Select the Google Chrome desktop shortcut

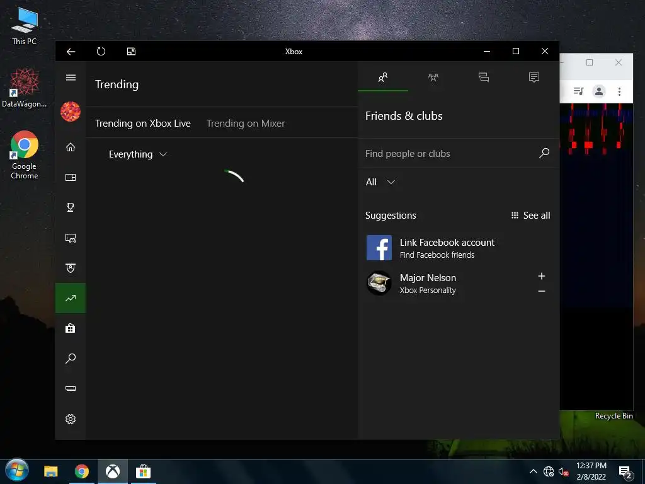click(25, 156)
